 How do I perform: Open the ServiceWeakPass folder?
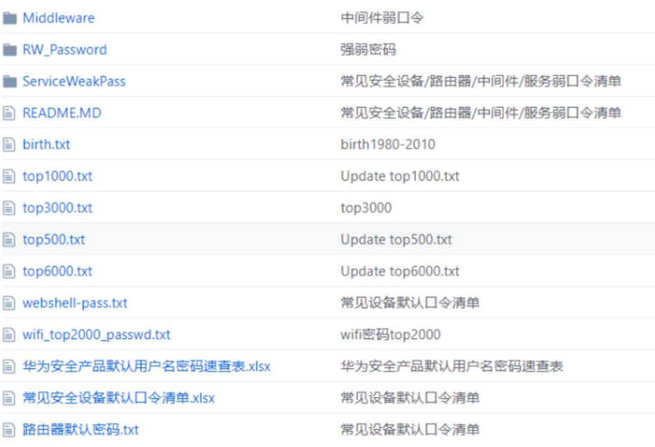74,81
